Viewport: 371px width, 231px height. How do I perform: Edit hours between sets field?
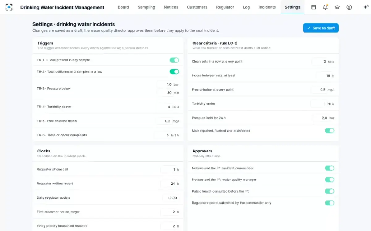click(x=323, y=76)
